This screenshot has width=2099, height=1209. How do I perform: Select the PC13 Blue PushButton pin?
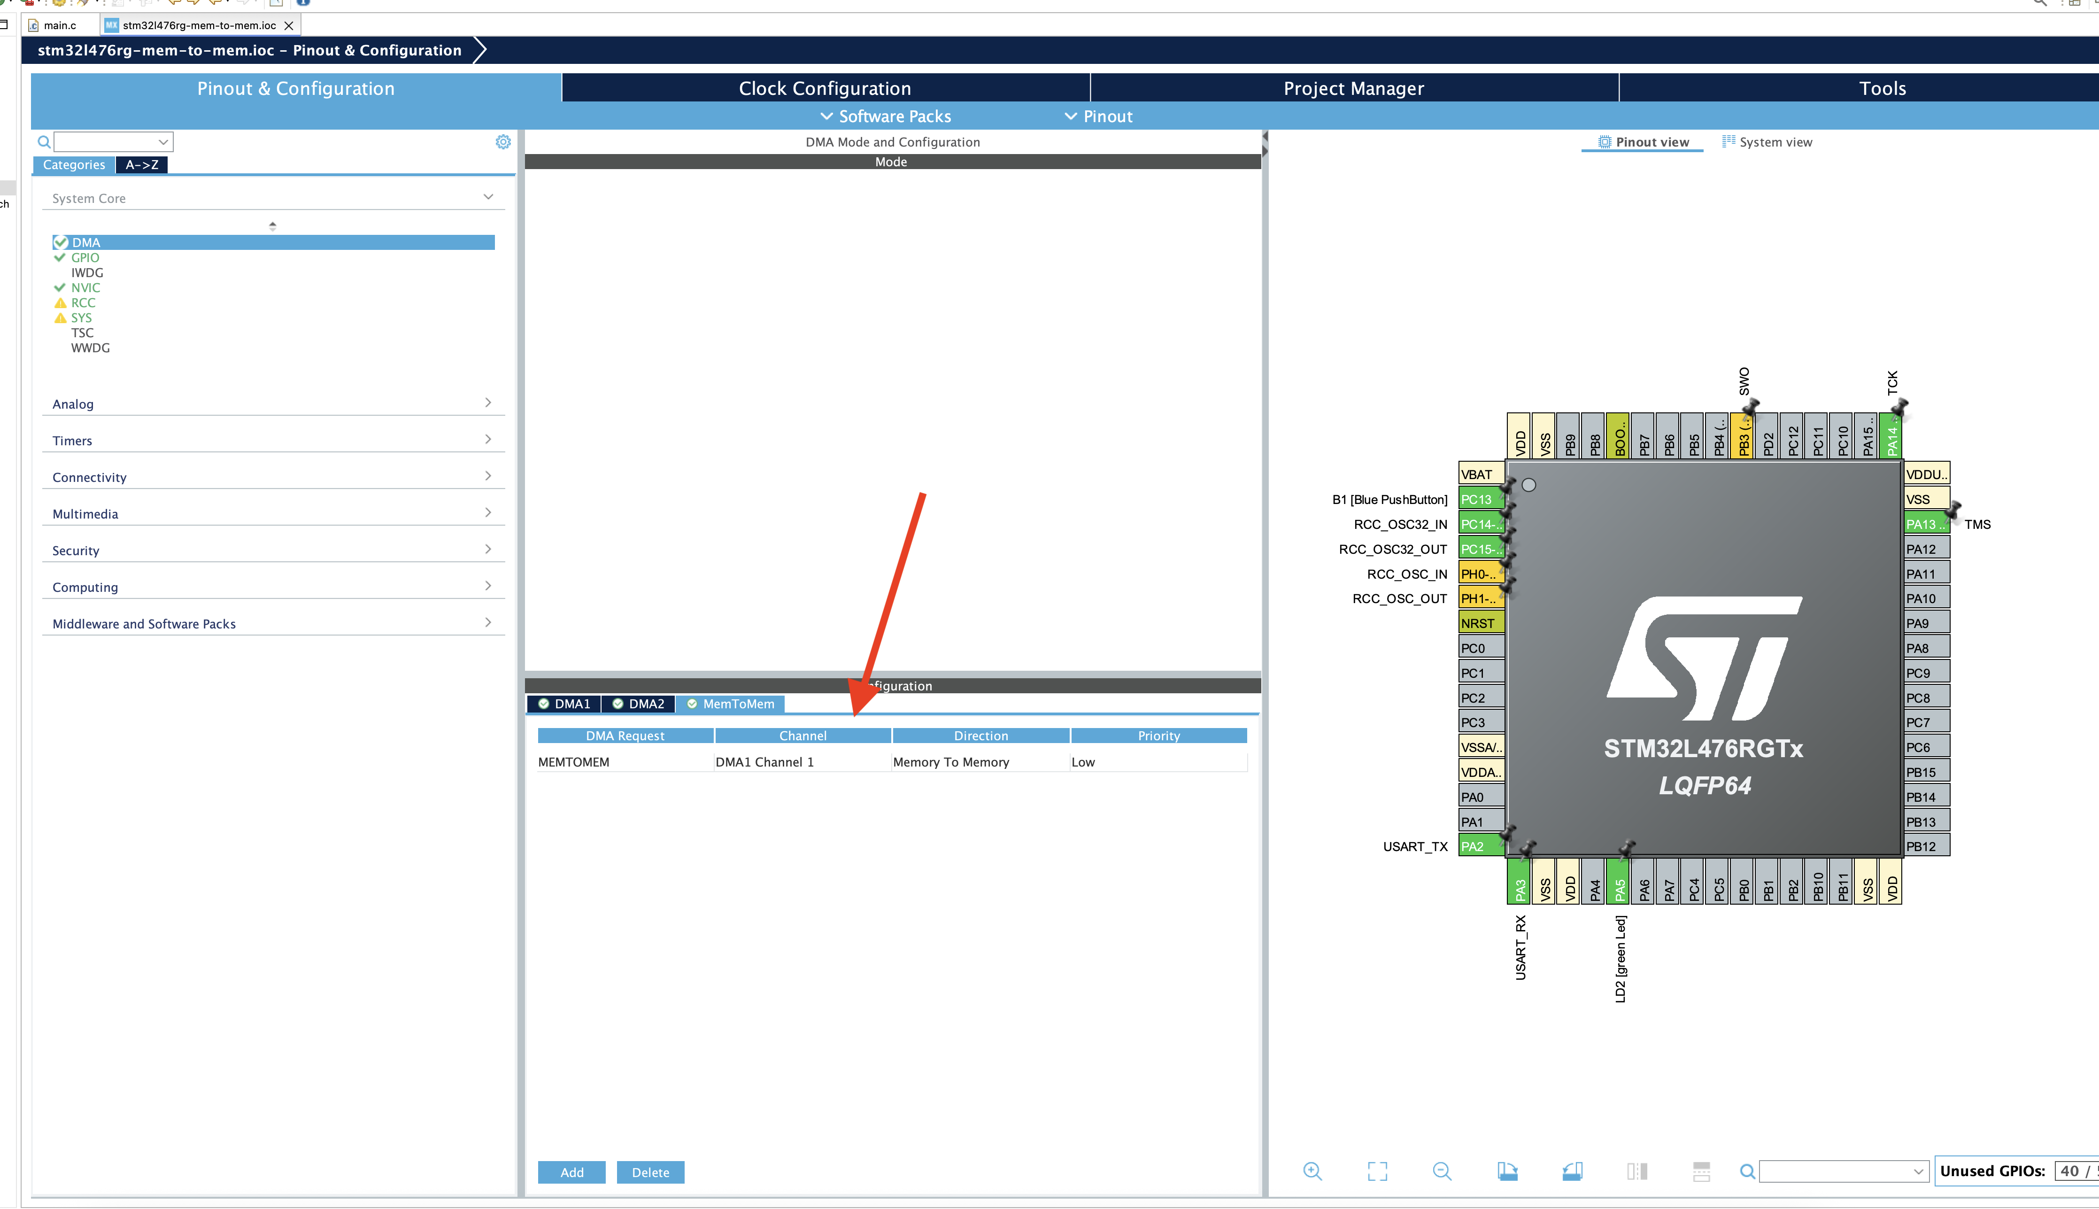[1481, 499]
